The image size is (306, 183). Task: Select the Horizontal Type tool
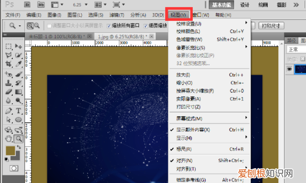click(18, 111)
